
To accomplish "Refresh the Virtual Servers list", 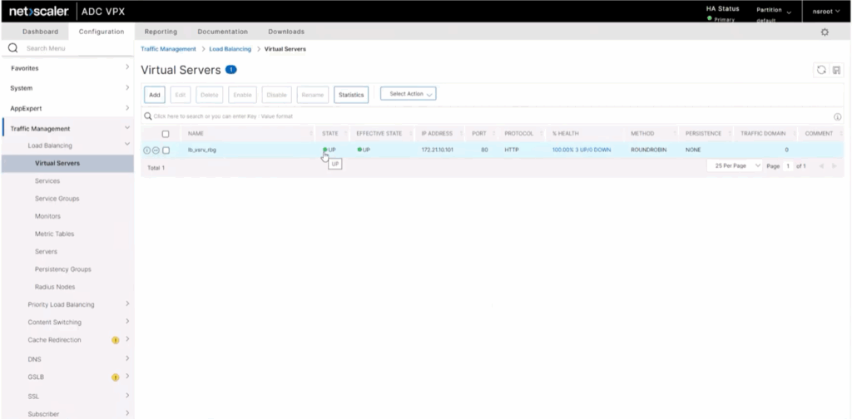I will pos(821,70).
